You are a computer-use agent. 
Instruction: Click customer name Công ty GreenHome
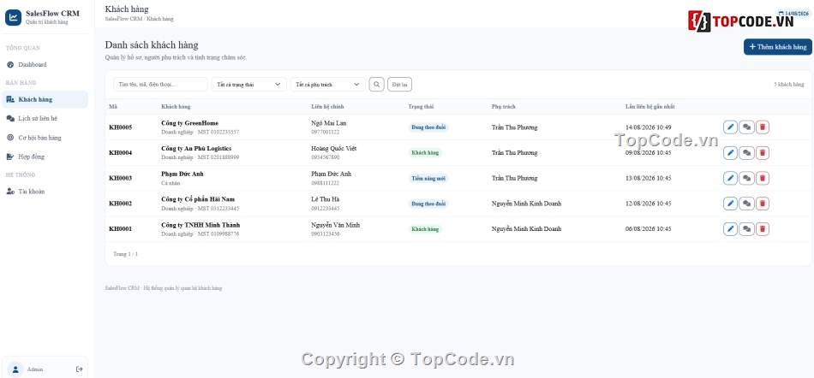190,123
